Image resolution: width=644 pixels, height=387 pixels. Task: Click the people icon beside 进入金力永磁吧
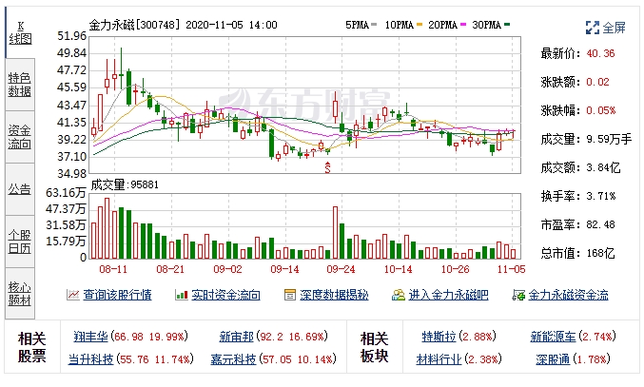point(400,295)
